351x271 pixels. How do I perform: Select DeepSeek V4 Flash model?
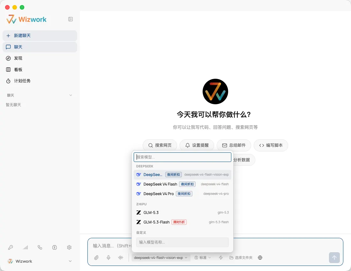pos(183,184)
